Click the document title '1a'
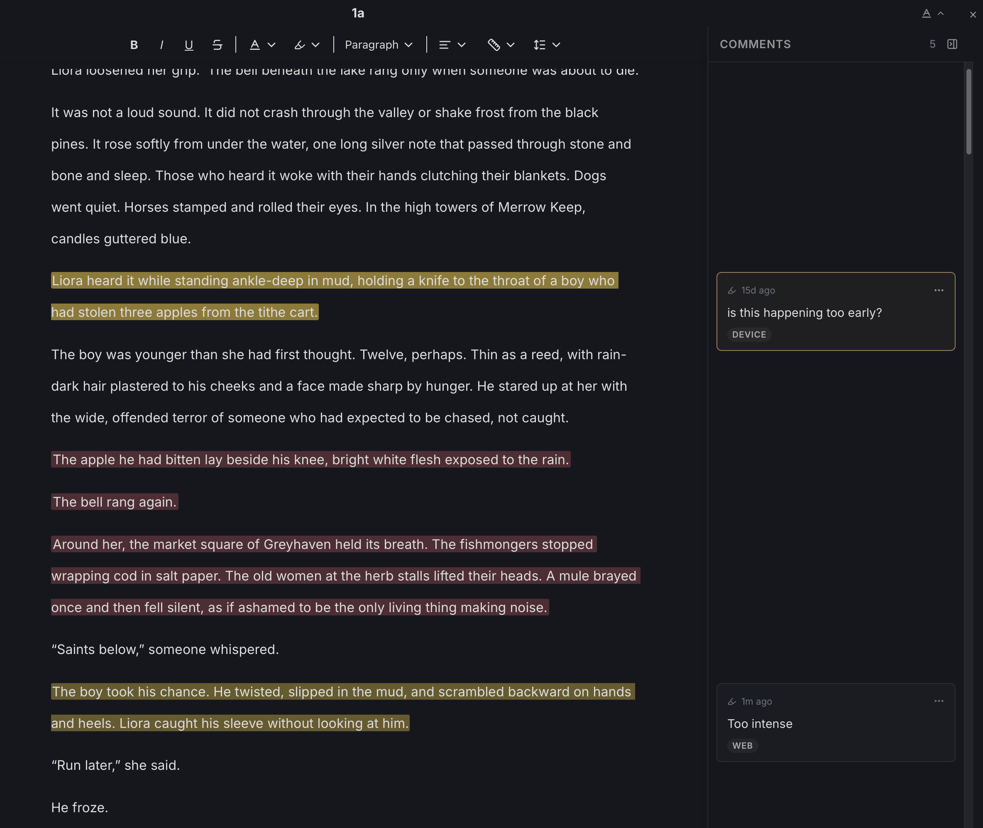Image resolution: width=983 pixels, height=828 pixels. pos(357,13)
